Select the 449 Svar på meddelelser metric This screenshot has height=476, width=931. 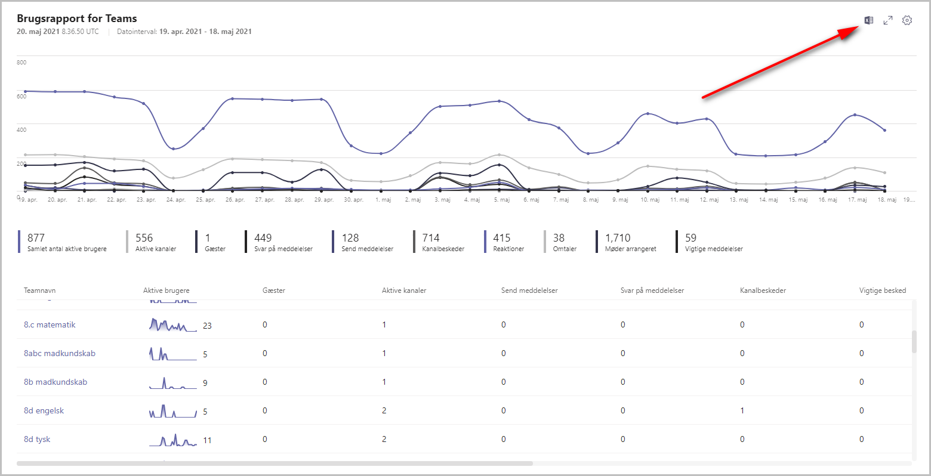279,242
